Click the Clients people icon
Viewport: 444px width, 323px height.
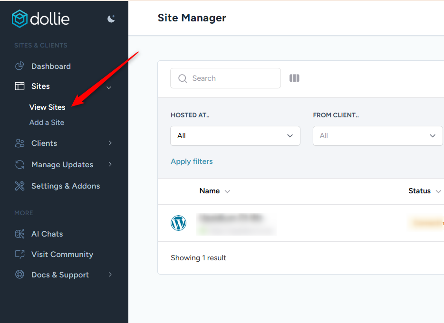(19, 143)
